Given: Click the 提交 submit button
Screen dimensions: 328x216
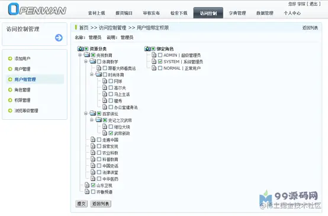Looking at the screenshot, I should 81,204.
